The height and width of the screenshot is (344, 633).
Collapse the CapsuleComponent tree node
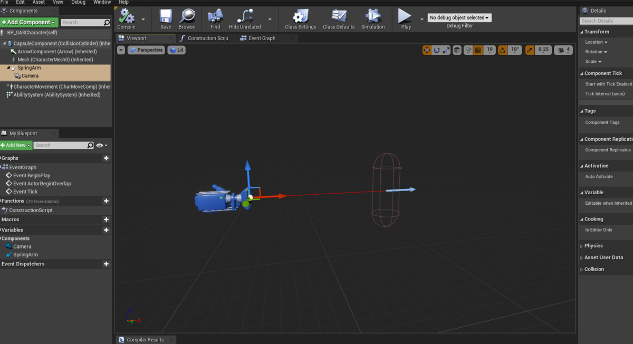[4, 43]
